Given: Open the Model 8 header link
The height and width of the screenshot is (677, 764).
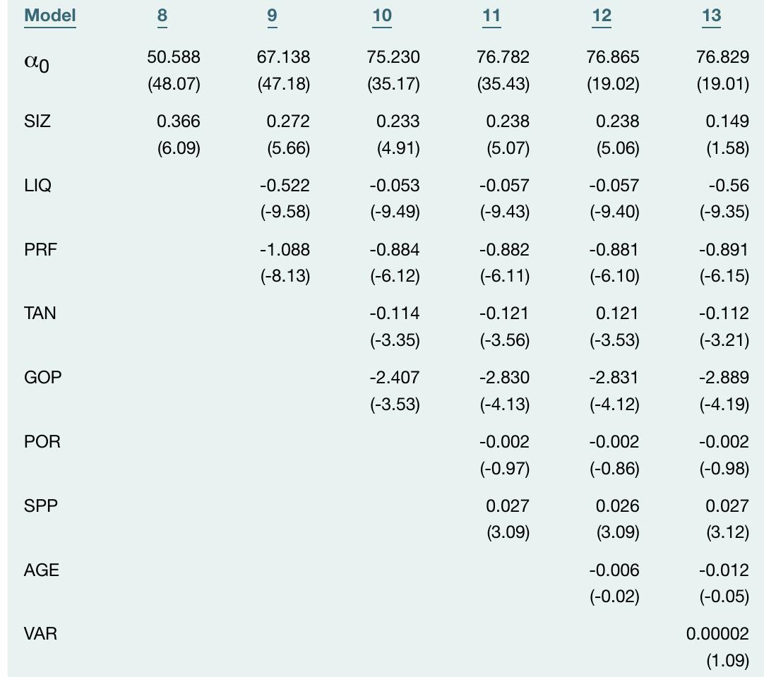Looking at the screenshot, I should click(162, 16).
